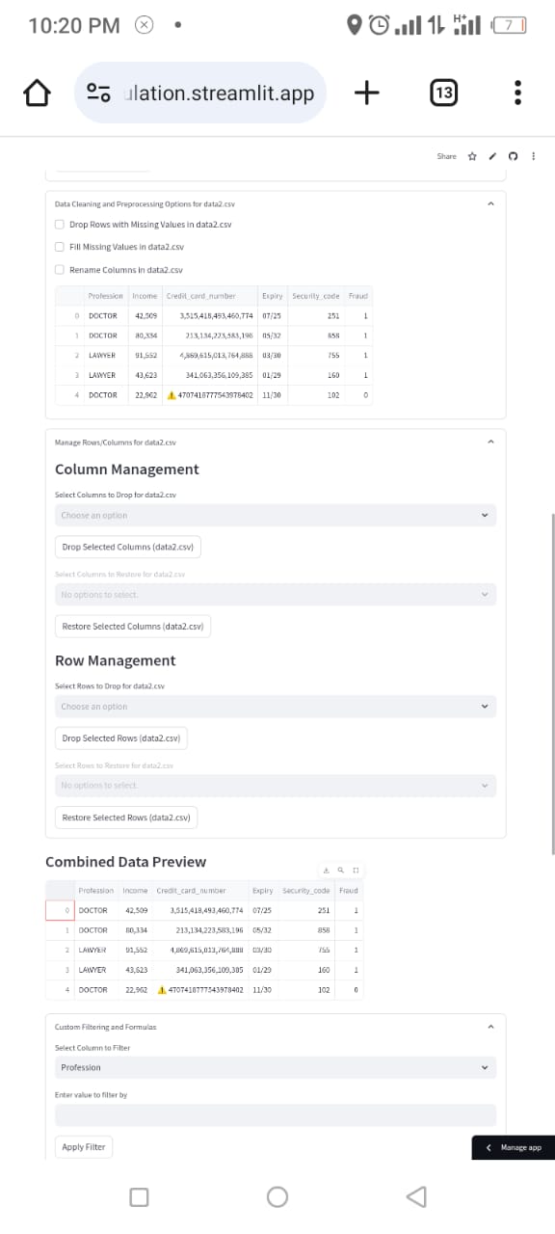Click warning icon in upper data2.csv table row 4
Viewport: 555px width, 1234px height.
(172, 395)
